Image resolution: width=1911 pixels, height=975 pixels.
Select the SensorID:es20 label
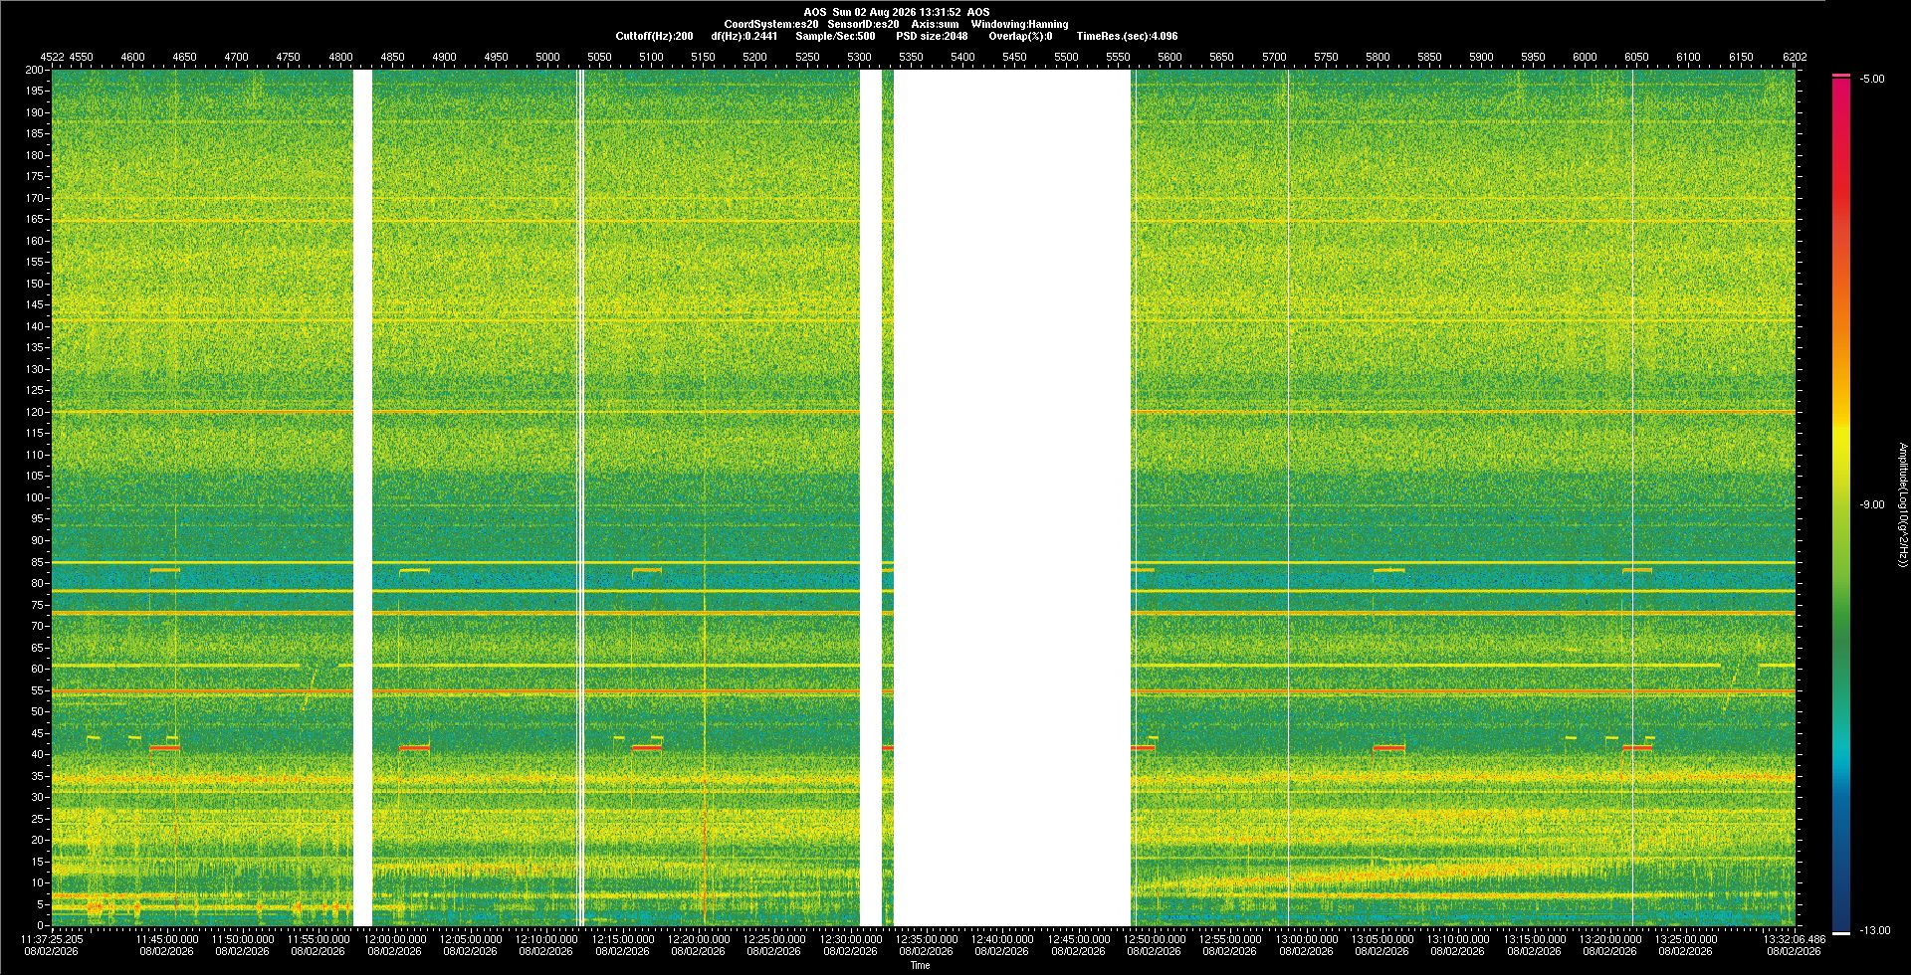[x=863, y=24]
